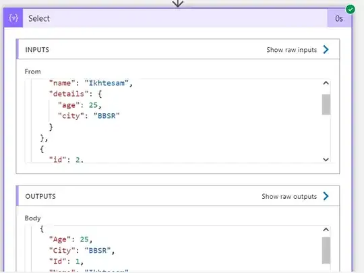Click the chevron next to Show raw outputs

point(326,196)
